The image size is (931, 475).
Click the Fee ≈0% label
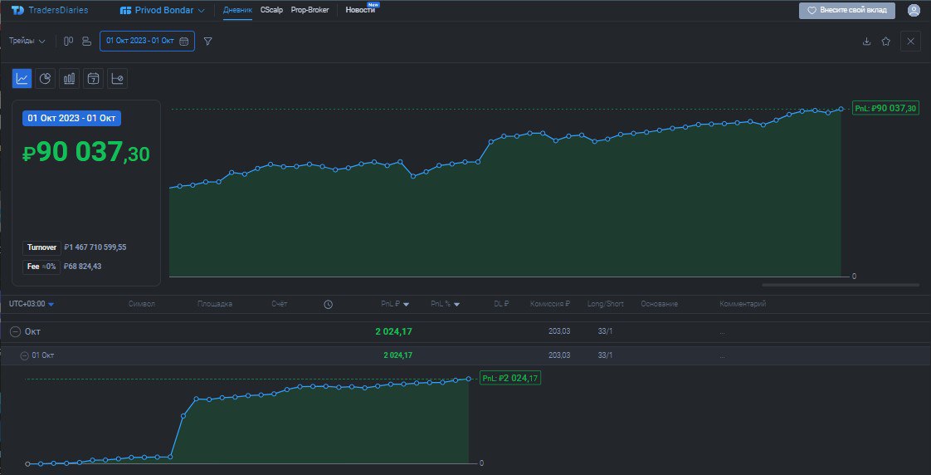click(x=41, y=267)
